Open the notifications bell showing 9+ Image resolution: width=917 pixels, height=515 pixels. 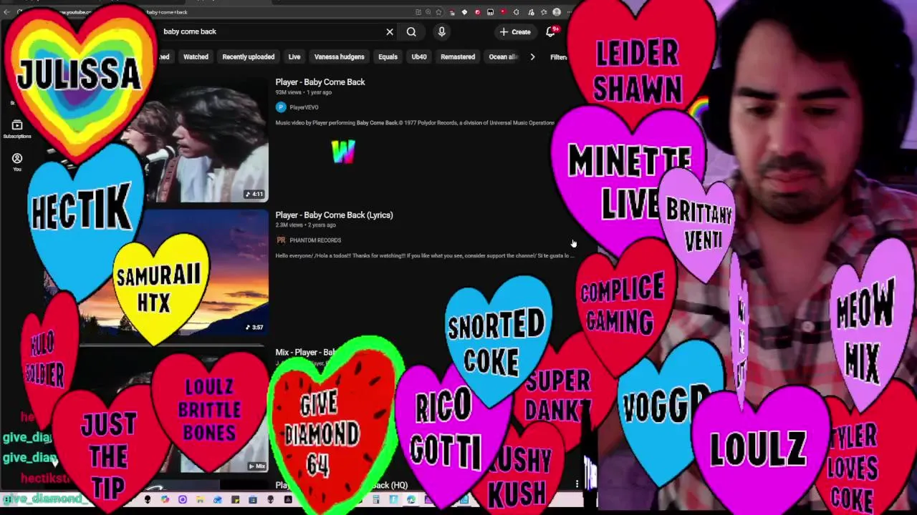click(551, 31)
